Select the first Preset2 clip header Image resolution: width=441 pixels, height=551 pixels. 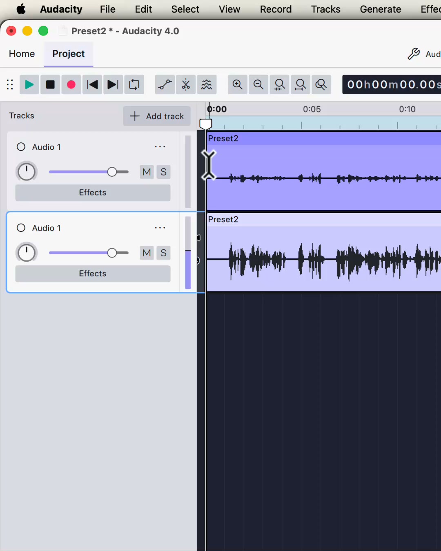(x=324, y=138)
